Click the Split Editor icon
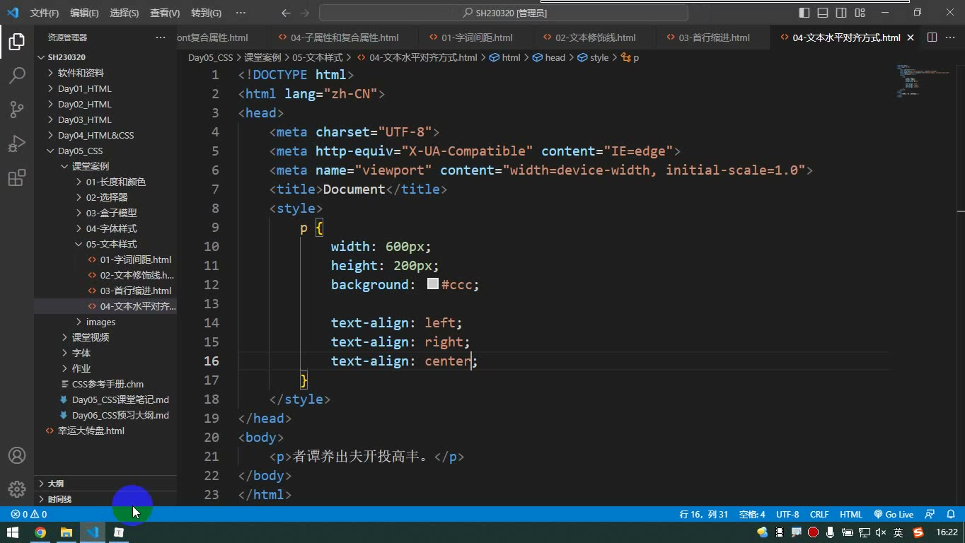Screen dimensions: 965x543 932,37
